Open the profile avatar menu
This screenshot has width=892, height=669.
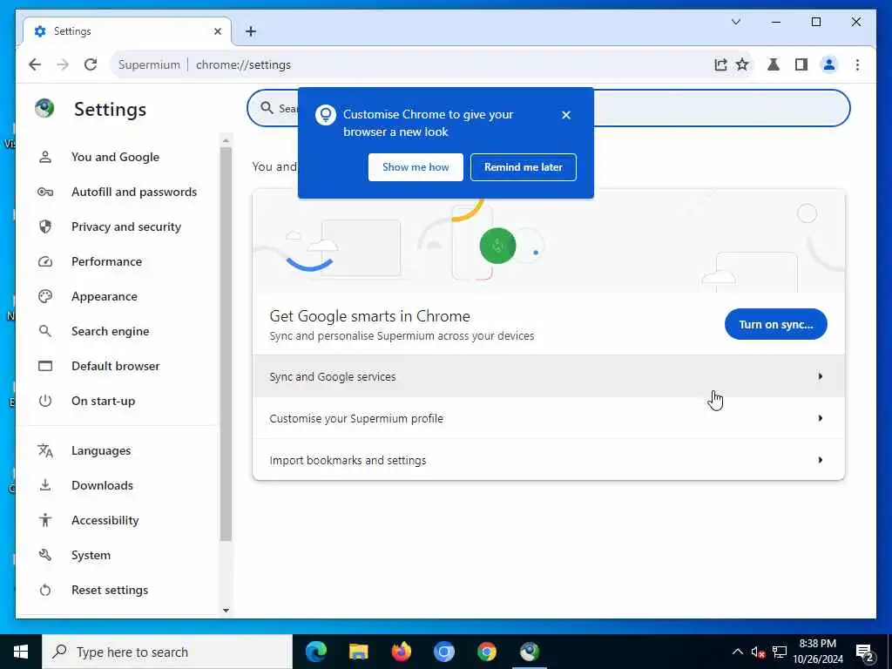pos(829,64)
